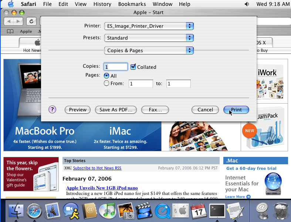Click the MacBook Pro banner
The height and width of the screenshot is (222, 291).
pyautogui.click(x=45, y=138)
